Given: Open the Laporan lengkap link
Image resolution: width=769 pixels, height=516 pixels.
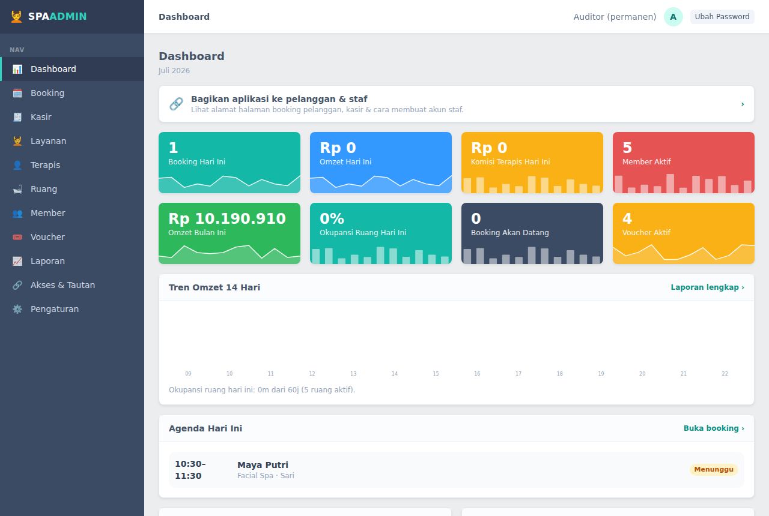Looking at the screenshot, I should point(707,287).
